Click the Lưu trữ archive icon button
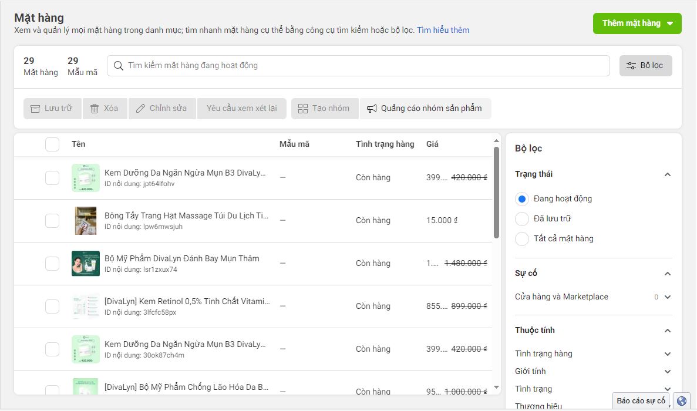The width and height of the screenshot is (697, 411). (35, 109)
